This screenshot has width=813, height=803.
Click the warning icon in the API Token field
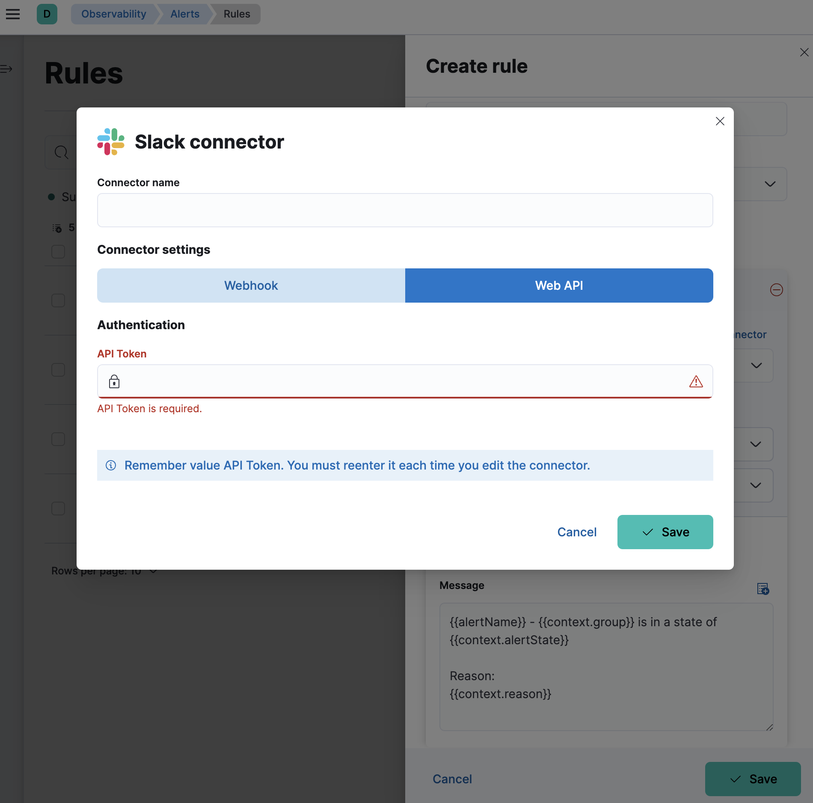pyautogui.click(x=697, y=381)
